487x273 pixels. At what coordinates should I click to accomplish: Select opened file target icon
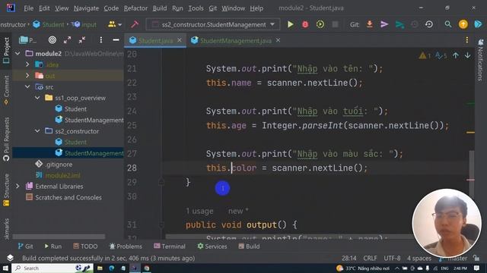(53, 40)
